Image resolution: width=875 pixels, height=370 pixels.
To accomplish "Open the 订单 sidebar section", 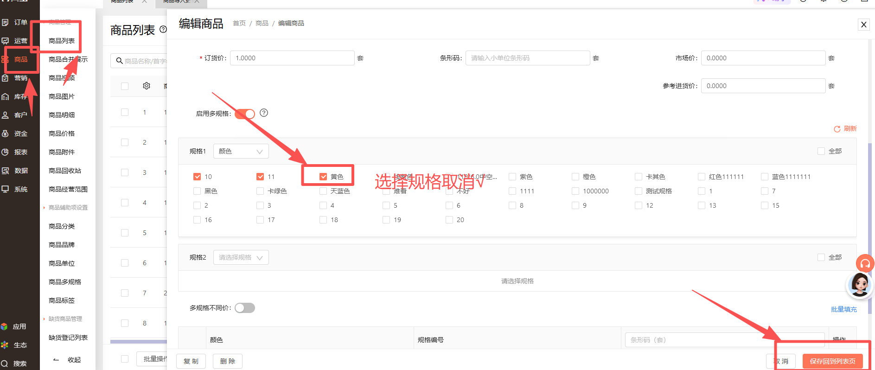I will click(15, 22).
